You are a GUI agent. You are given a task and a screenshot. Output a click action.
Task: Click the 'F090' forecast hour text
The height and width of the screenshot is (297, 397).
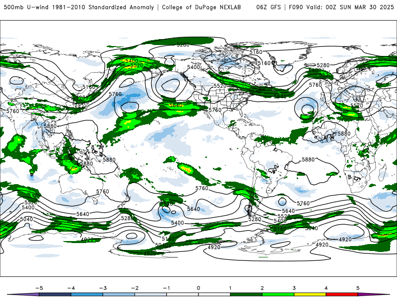pos(296,7)
